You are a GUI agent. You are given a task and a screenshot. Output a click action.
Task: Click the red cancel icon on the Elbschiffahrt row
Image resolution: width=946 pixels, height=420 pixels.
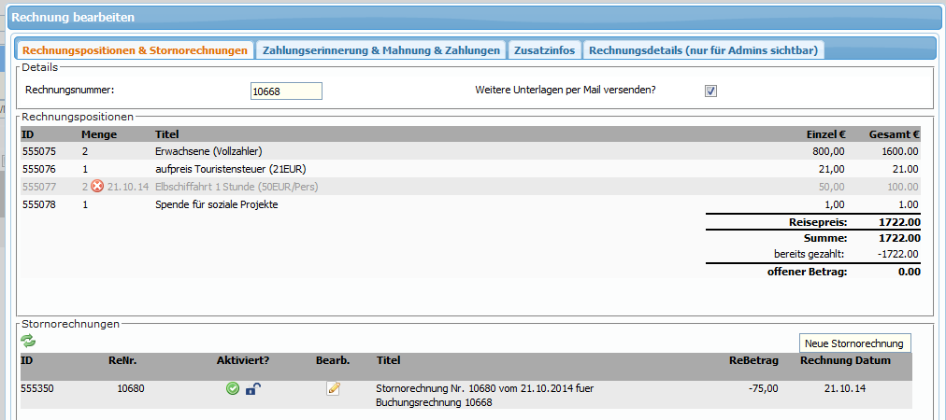[97, 187]
